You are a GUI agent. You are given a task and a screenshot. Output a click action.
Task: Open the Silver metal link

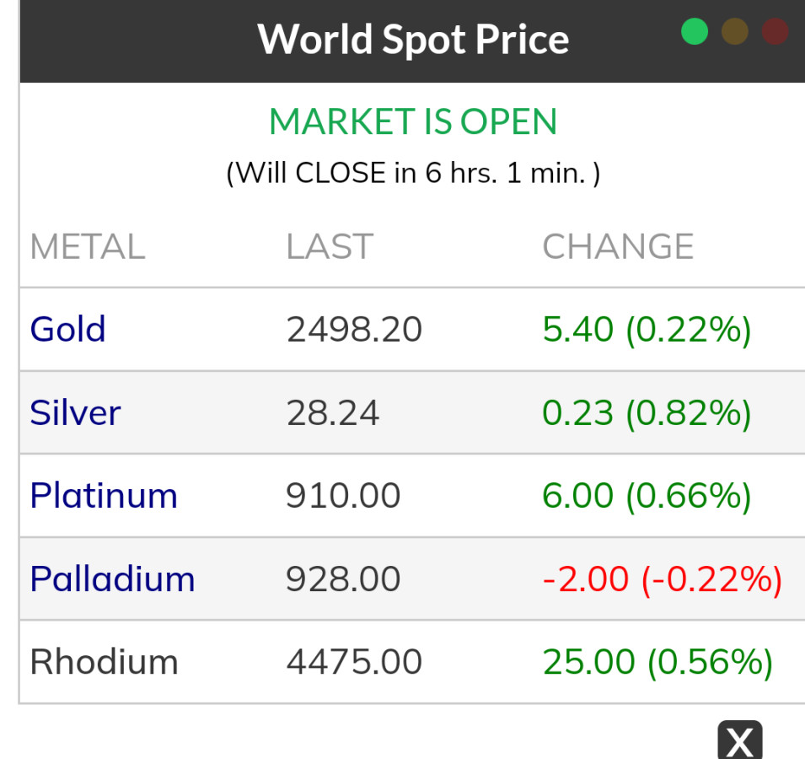point(75,412)
